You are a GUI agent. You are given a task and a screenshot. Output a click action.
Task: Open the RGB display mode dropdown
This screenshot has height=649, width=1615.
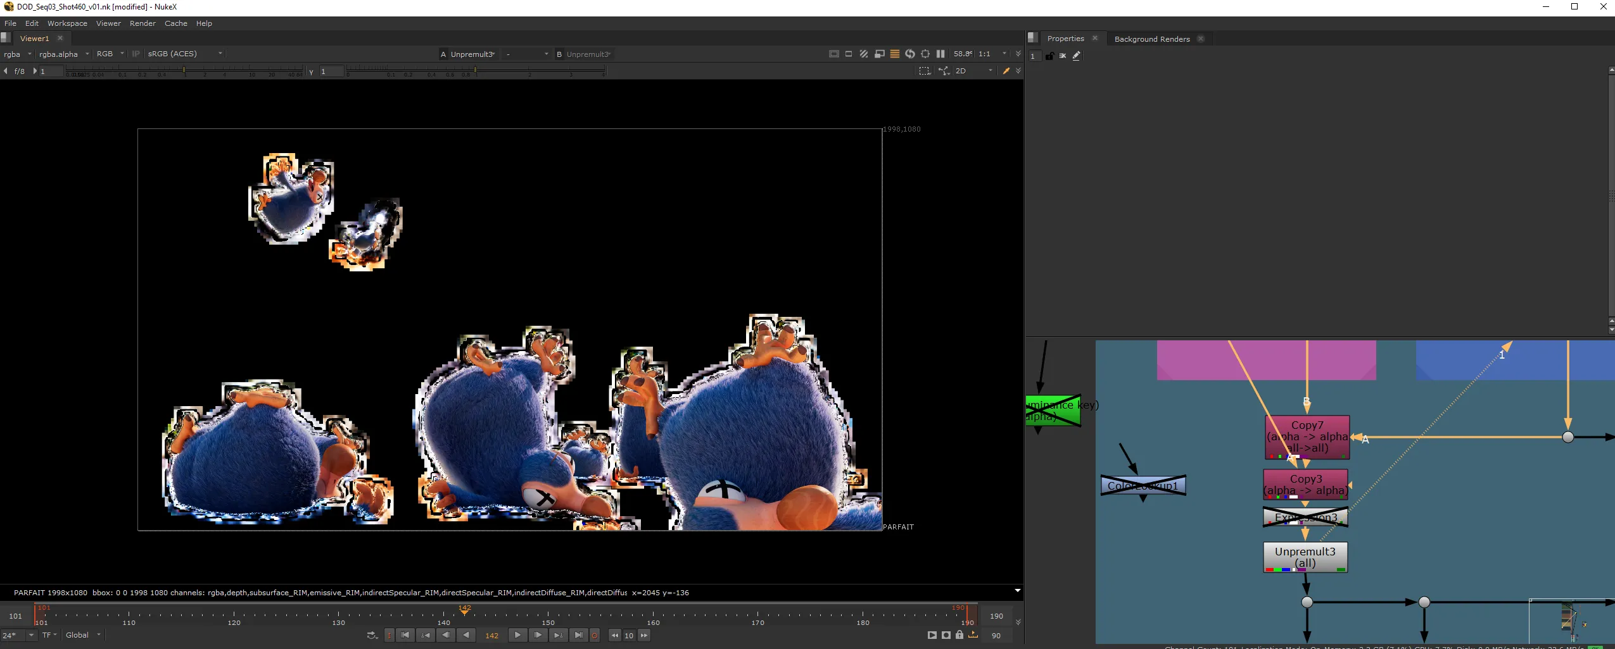(110, 54)
